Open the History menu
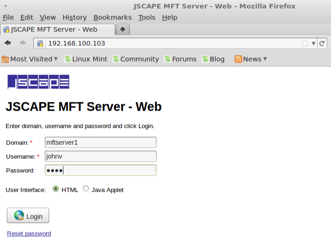The width and height of the screenshot is (331, 245). point(75,17)
